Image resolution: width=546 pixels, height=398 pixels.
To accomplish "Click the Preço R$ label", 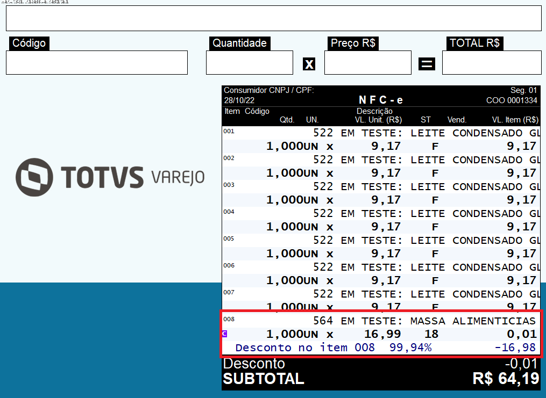I will coord(353,44).
